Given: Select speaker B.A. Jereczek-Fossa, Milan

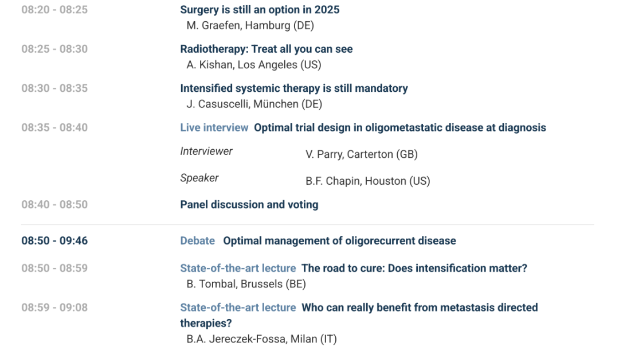Looking at the screenshot, I should pyautogui.click(x=261, y=339).
